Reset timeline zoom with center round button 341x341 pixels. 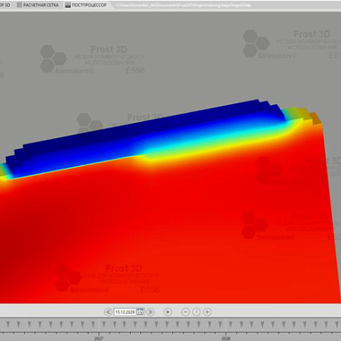tap(196, 312)
